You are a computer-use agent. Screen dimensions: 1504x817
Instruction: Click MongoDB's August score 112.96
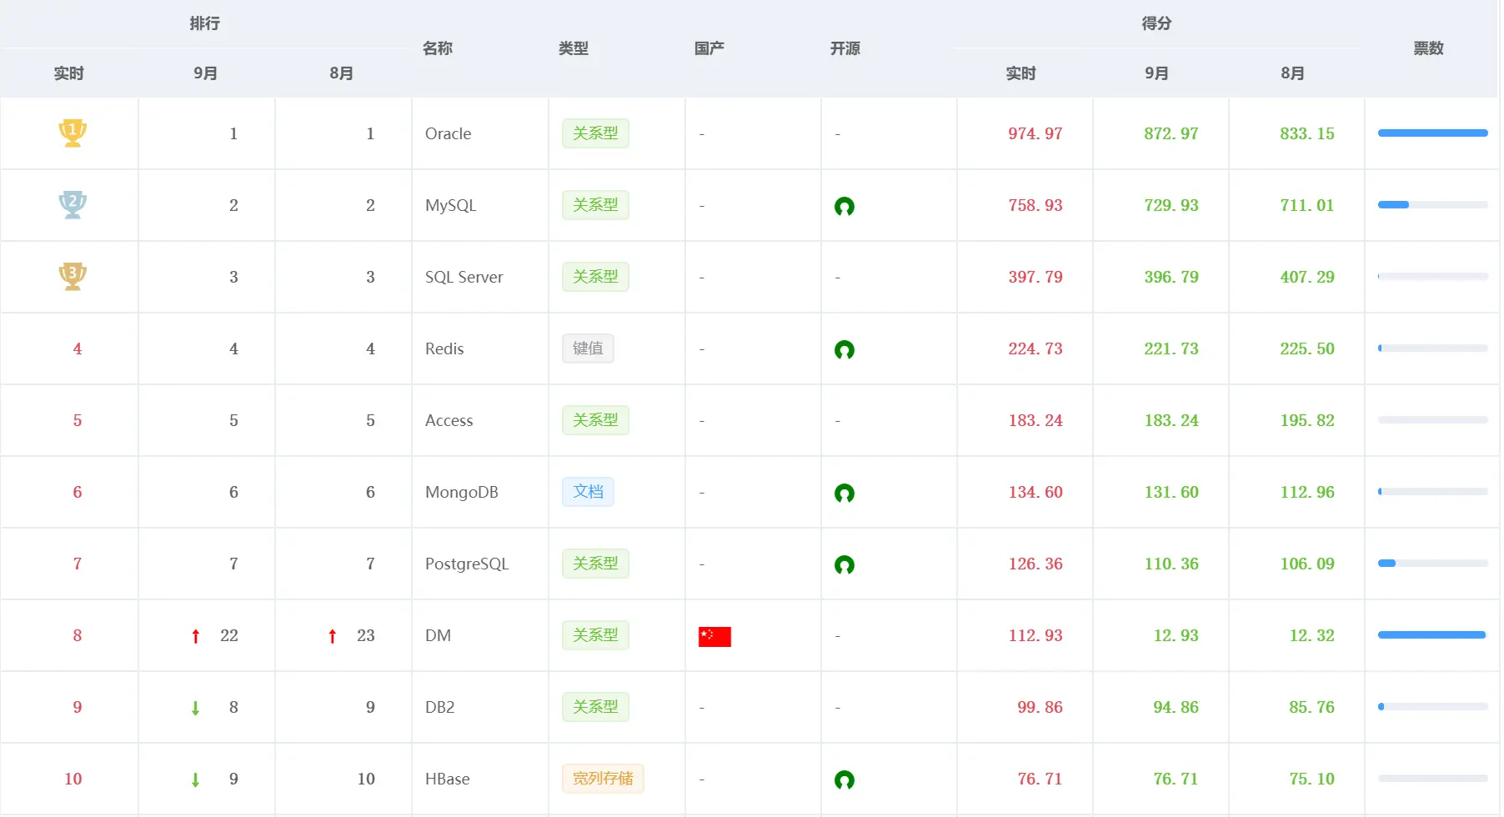click(x=1307, y=492)
